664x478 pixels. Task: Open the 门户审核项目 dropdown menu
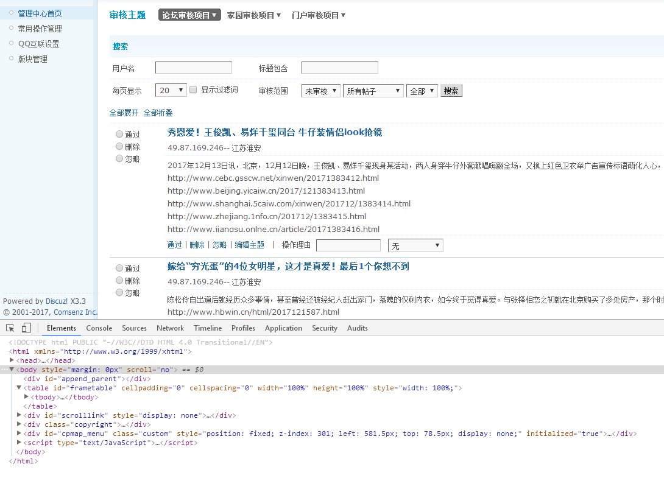pos(319,15)
